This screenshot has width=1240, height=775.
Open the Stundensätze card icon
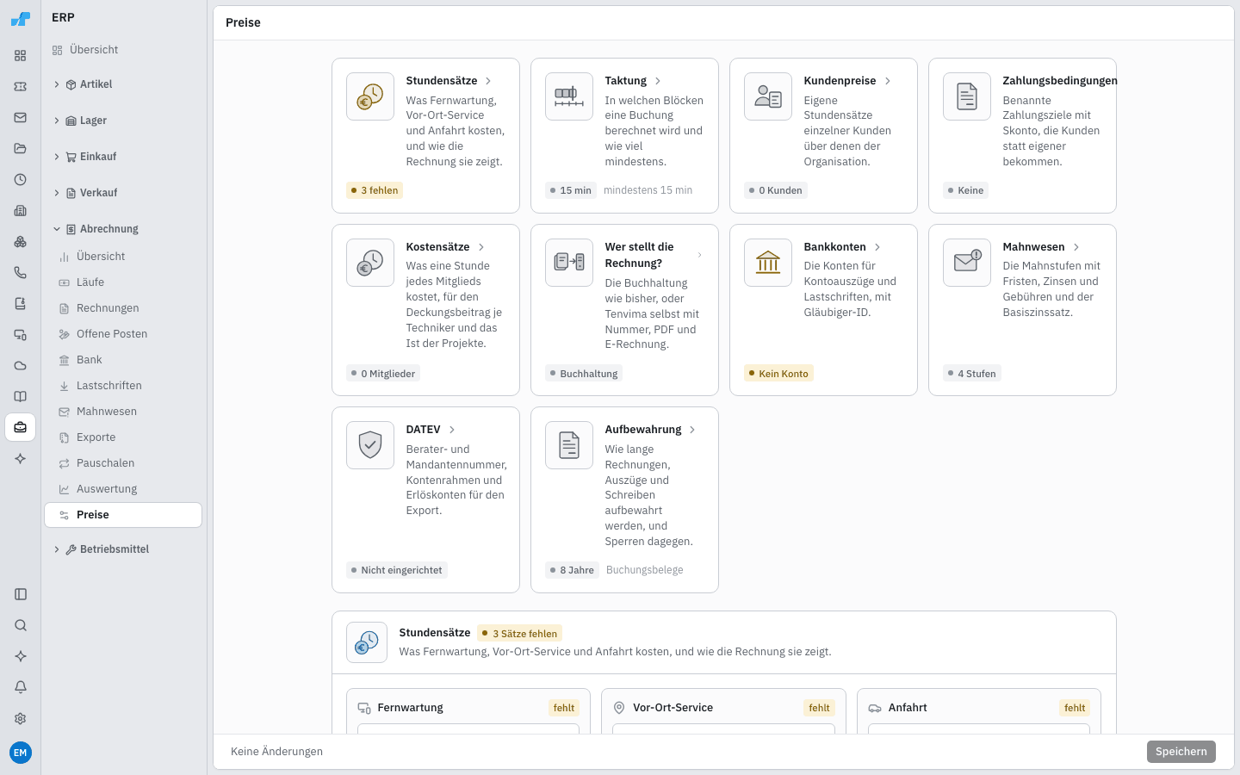(370, 96)
